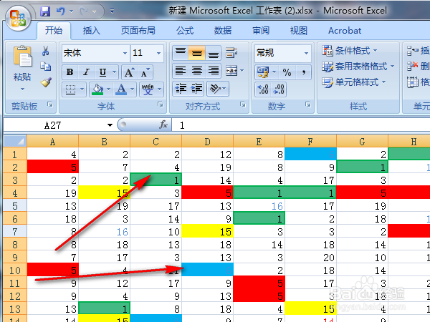Viewport: 430px width, 322px height.
Task: Decrease indent in alignment group
Action: click(x=181, y=89)
